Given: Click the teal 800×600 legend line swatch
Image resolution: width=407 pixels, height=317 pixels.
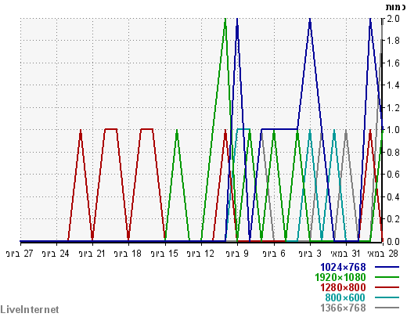Looking at the screenshot, I should [x=387, y=297].
